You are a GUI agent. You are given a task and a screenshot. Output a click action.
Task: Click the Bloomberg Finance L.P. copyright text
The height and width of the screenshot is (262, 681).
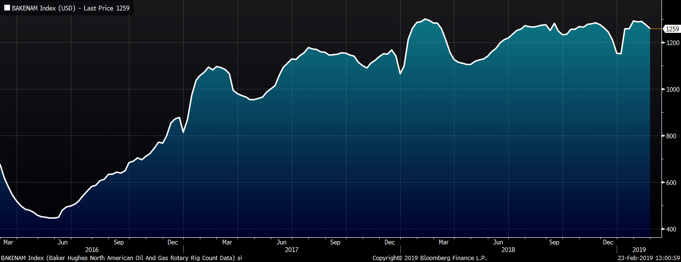pyautogui.click(x=429, y=258)
